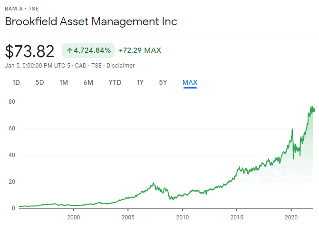
Task: Open the 5Y chart range
Action: tap(163, 82)
